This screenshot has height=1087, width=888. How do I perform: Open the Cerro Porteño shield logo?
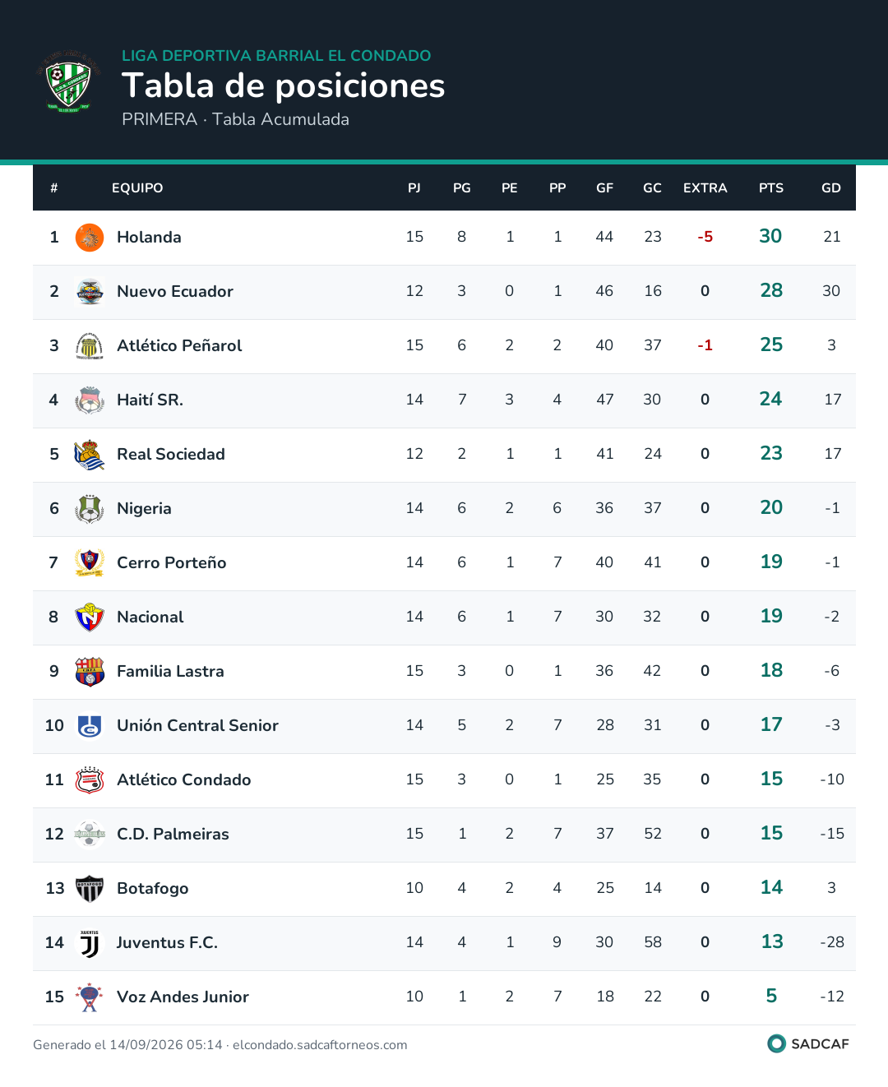point(90,563)
